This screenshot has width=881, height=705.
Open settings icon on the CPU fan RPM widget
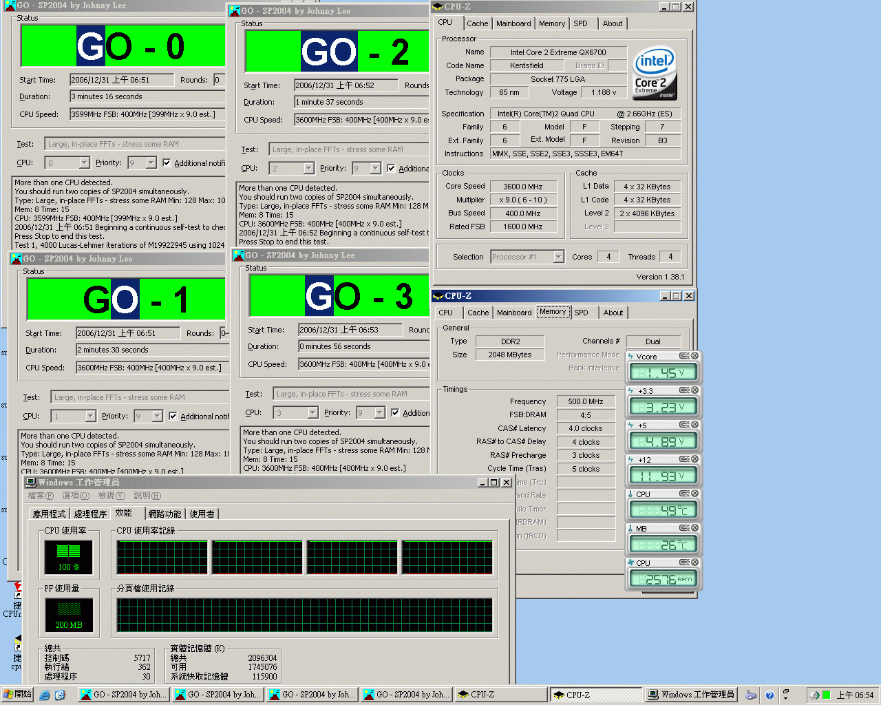684,562
